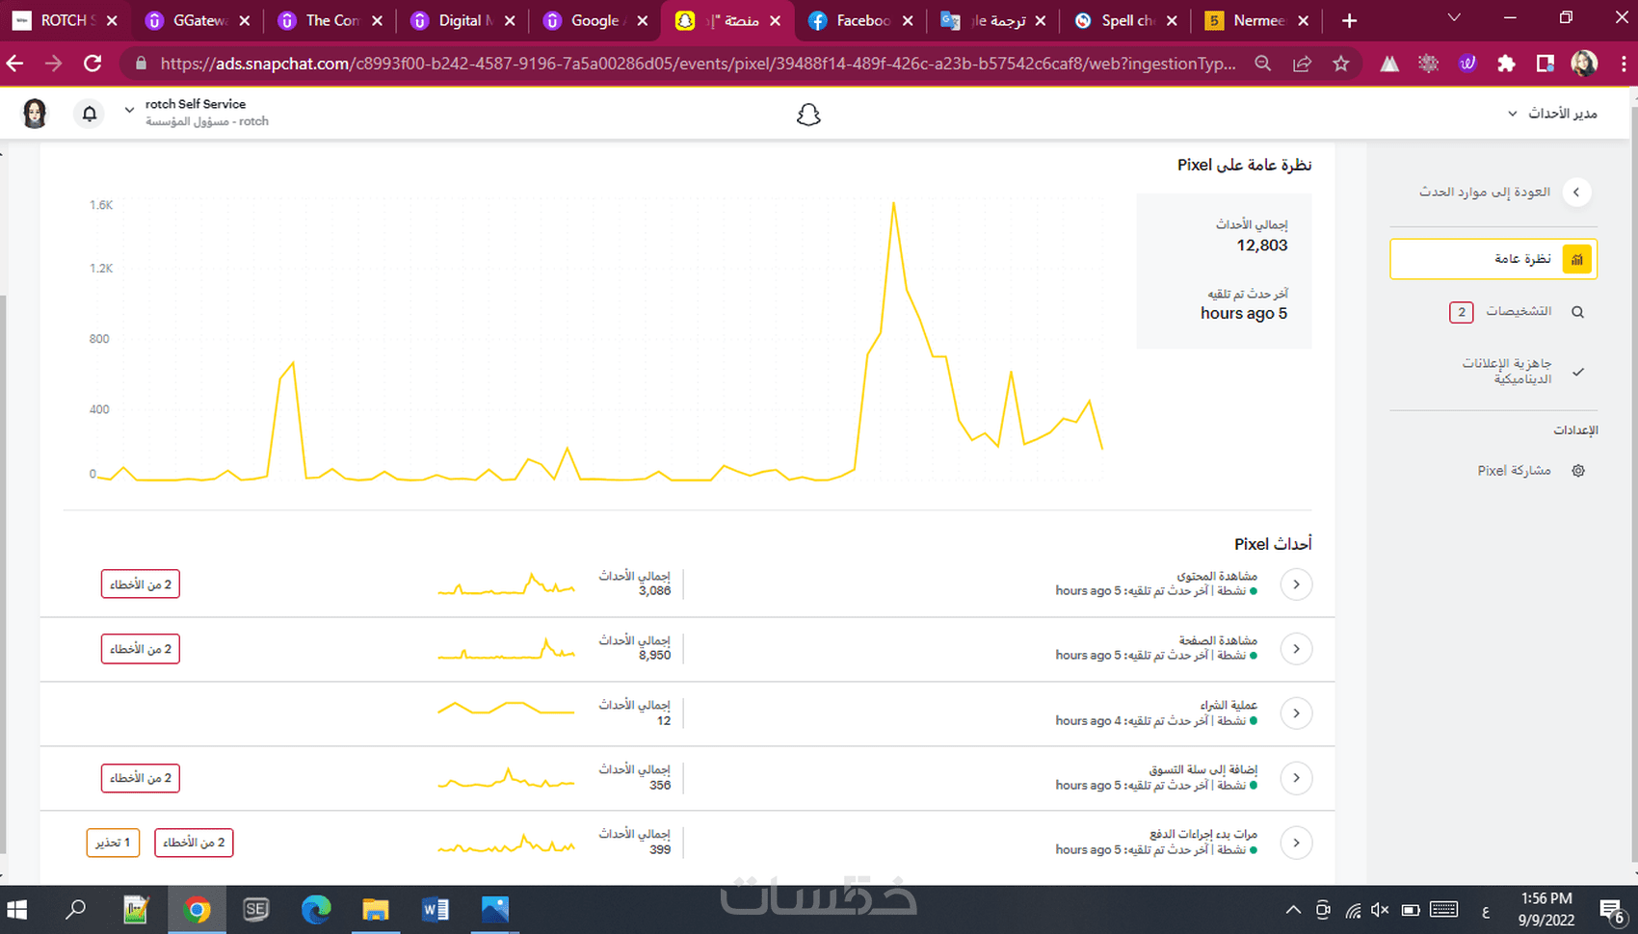
Task: Open the مدير الأحداث menu dropdown
Action: (1552, 114)
